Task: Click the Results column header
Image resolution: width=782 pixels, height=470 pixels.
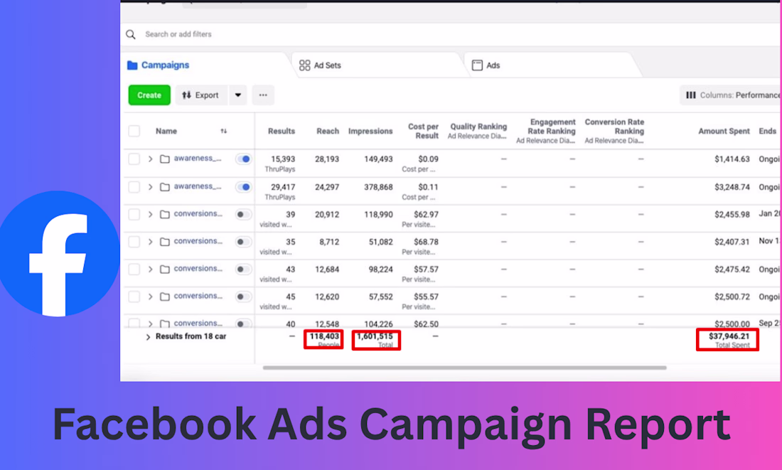Action: (x=282, y=132)
